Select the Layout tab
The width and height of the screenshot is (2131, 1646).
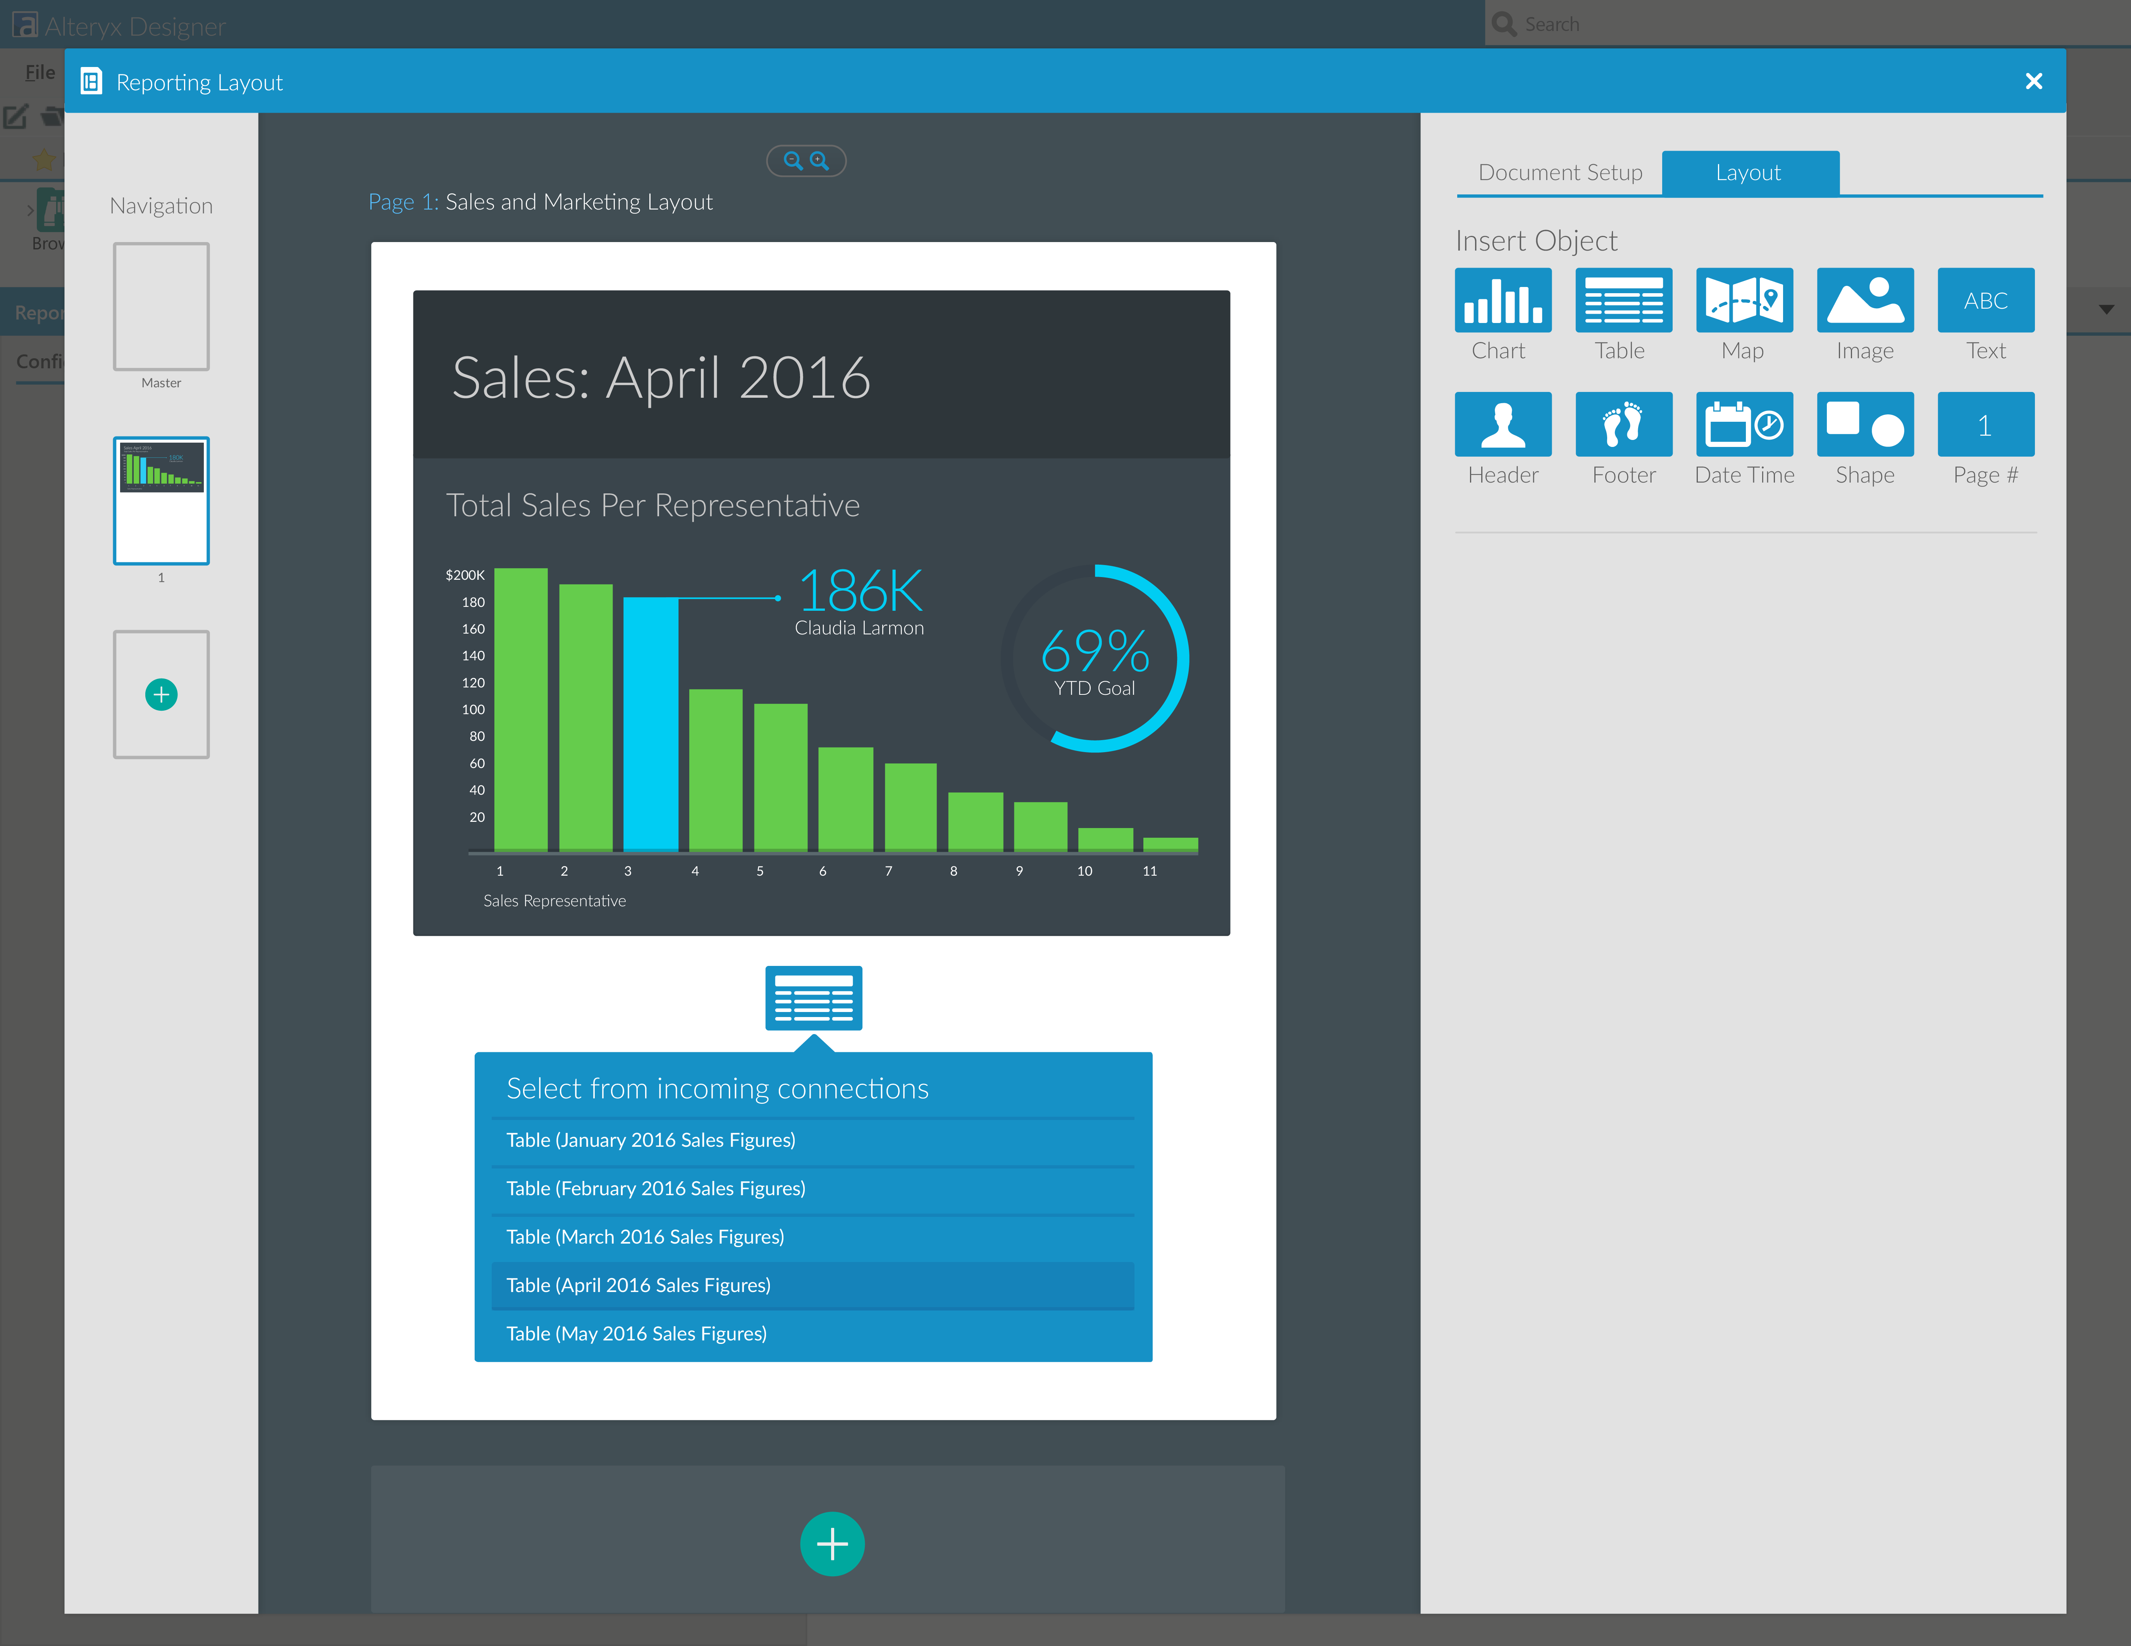tap(1749, 173)
